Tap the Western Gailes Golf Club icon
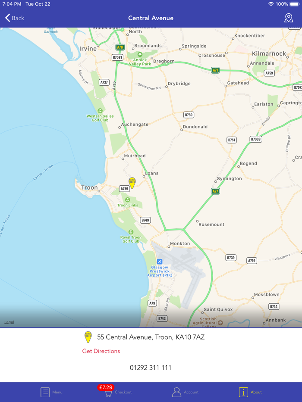 point(100,110)
